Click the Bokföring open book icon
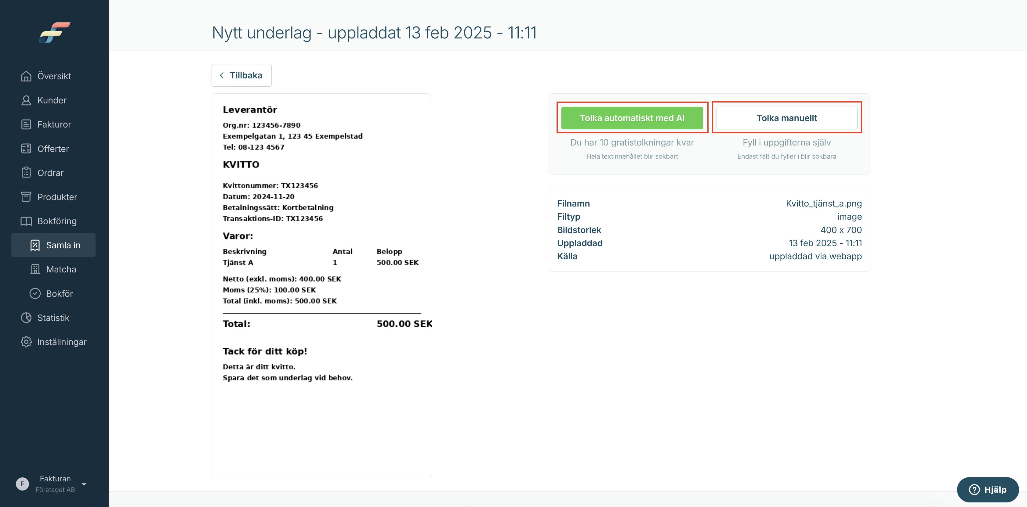Viewport: 1027px width, 507px height. click(x=26, y=221)
